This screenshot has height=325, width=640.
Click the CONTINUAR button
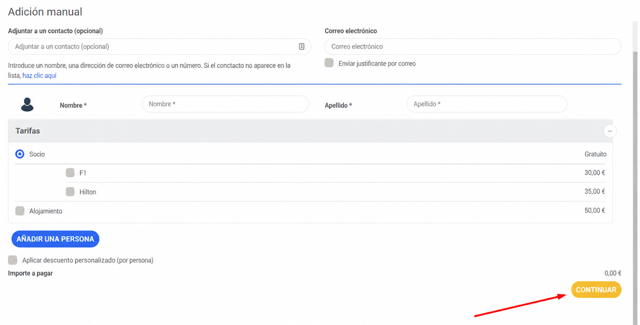[596, 290]
